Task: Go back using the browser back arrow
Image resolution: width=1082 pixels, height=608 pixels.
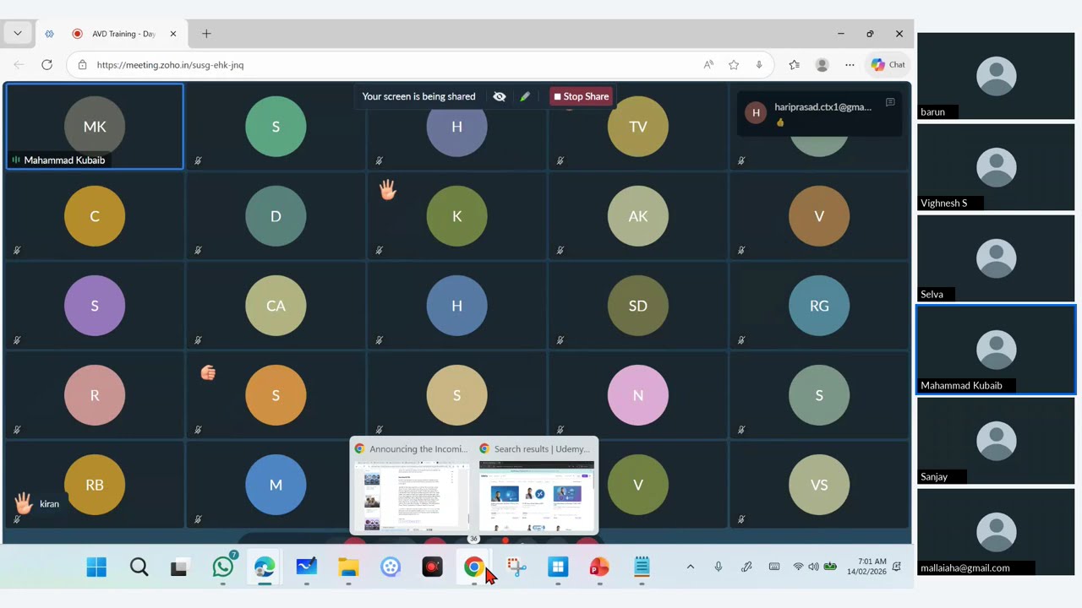Action: click(19, 65)
